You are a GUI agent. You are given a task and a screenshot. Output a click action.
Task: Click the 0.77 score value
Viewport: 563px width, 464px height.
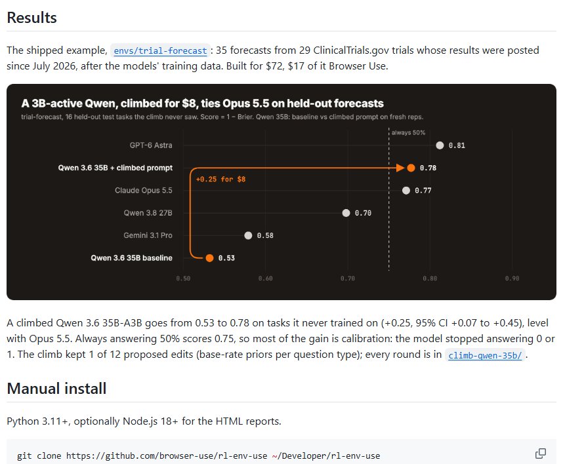tap(423, 191)
